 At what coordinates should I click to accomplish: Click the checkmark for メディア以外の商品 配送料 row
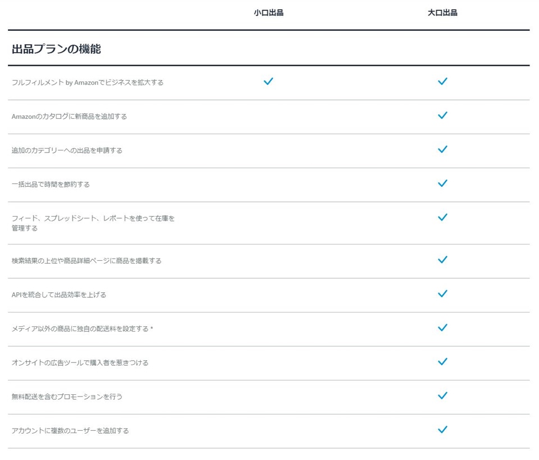(442, 328)
